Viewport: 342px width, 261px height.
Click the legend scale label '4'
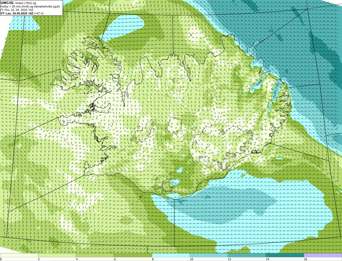[x=77, y=259]
